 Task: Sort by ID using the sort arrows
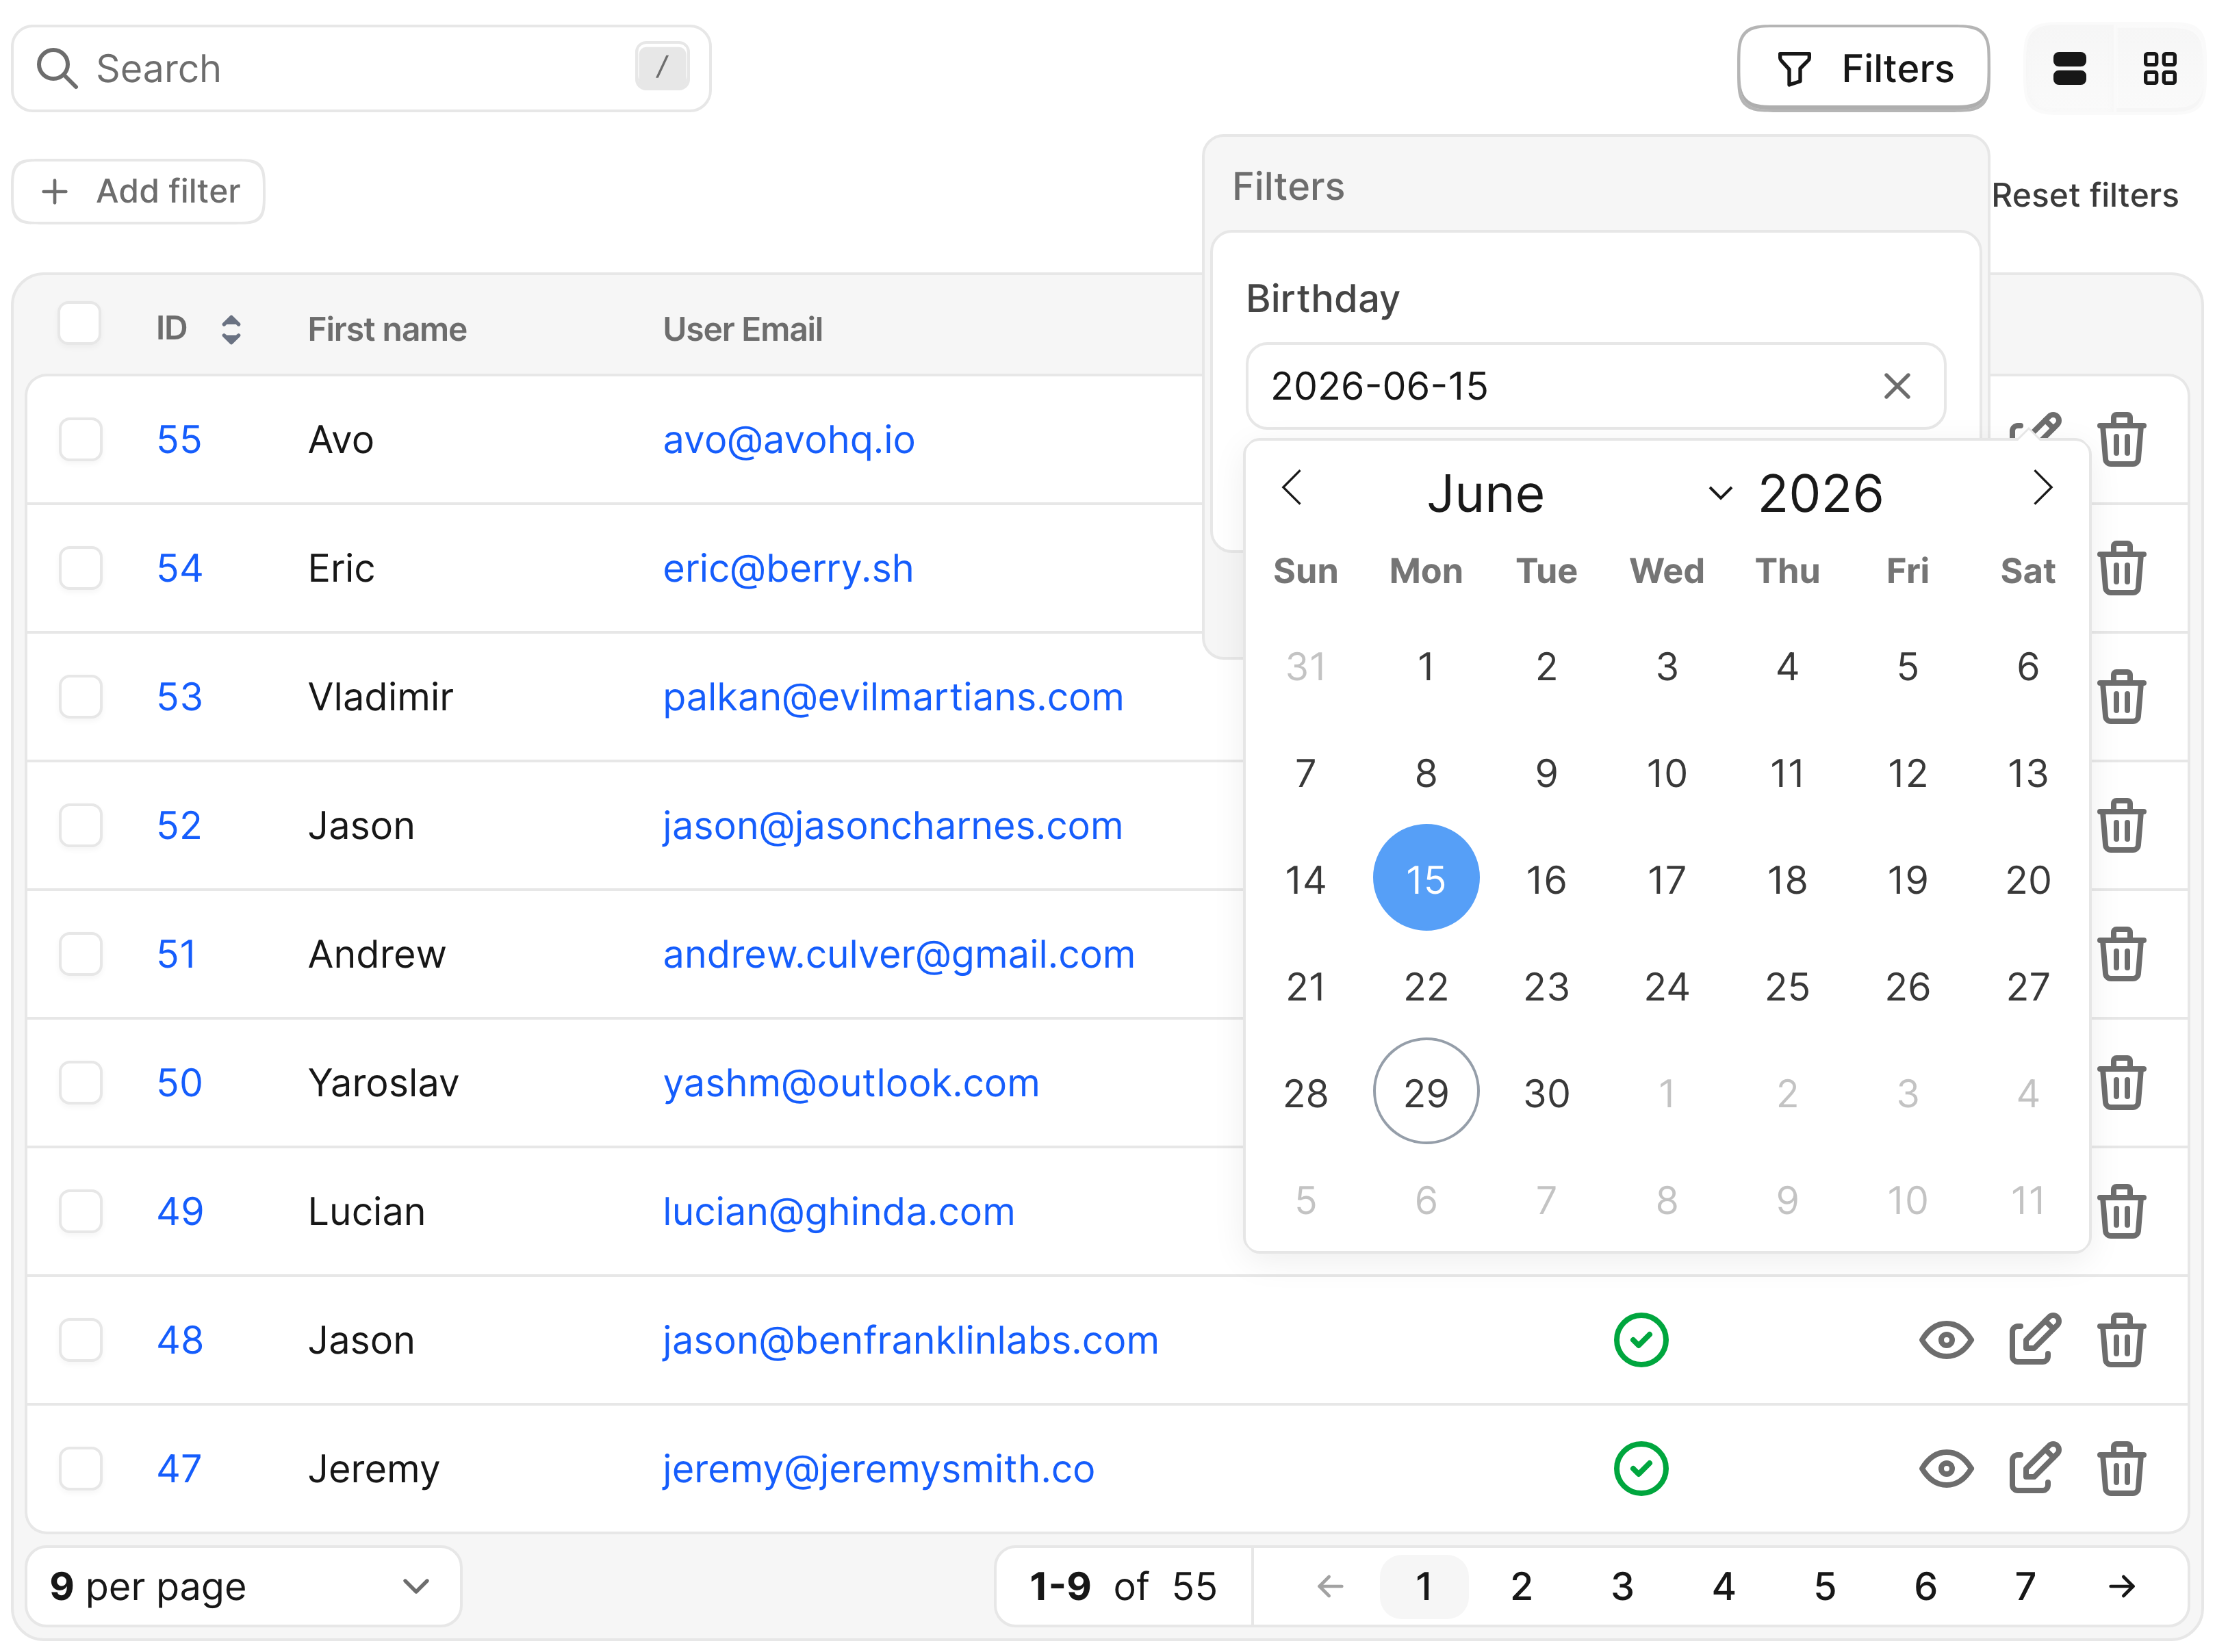[x=231, y=329]
